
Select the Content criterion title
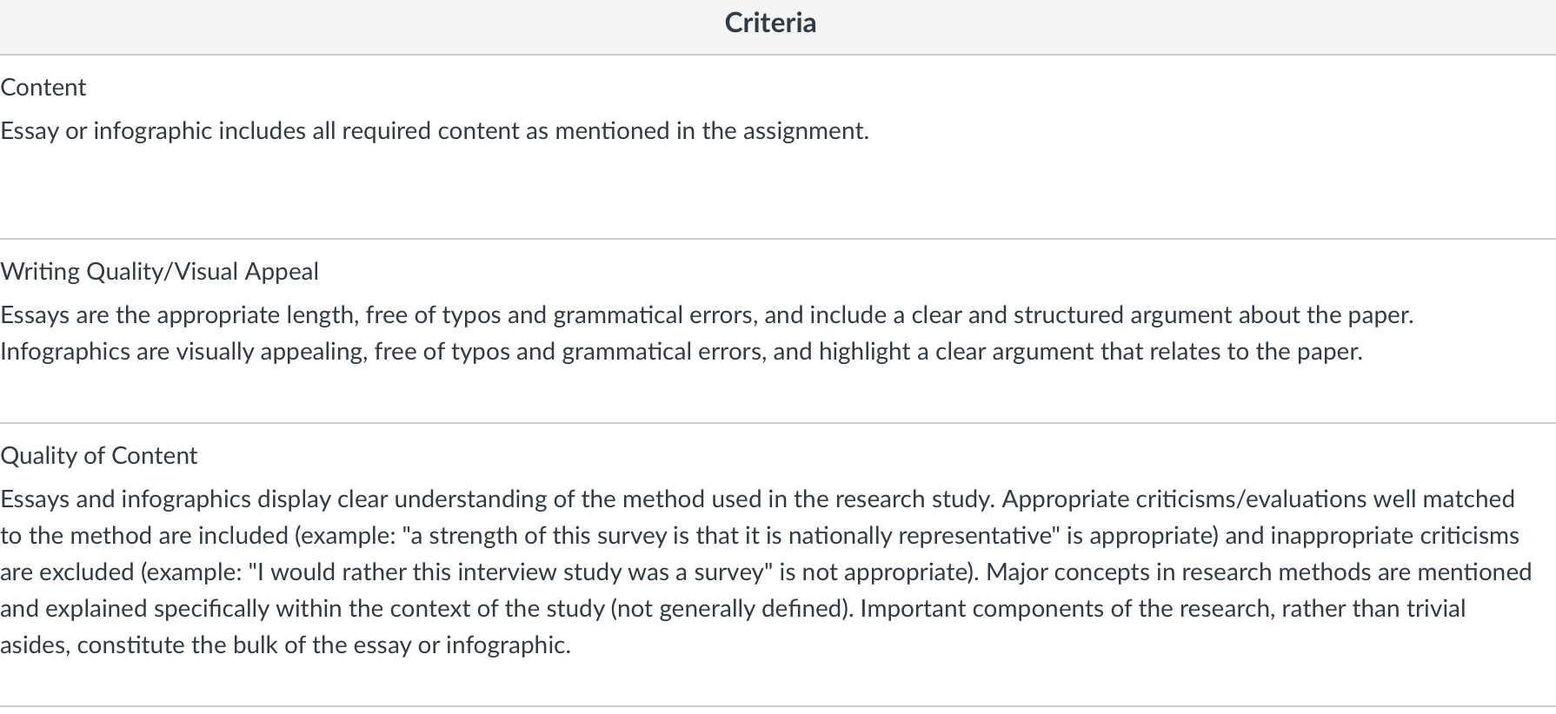coord(43,88)
